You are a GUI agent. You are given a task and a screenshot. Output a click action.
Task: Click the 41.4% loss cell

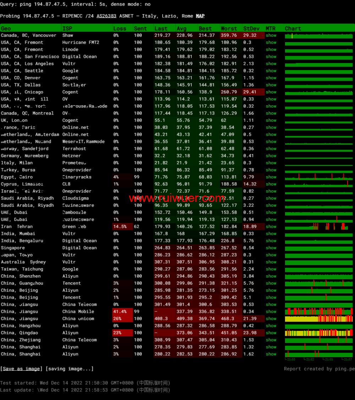point(120,312)
